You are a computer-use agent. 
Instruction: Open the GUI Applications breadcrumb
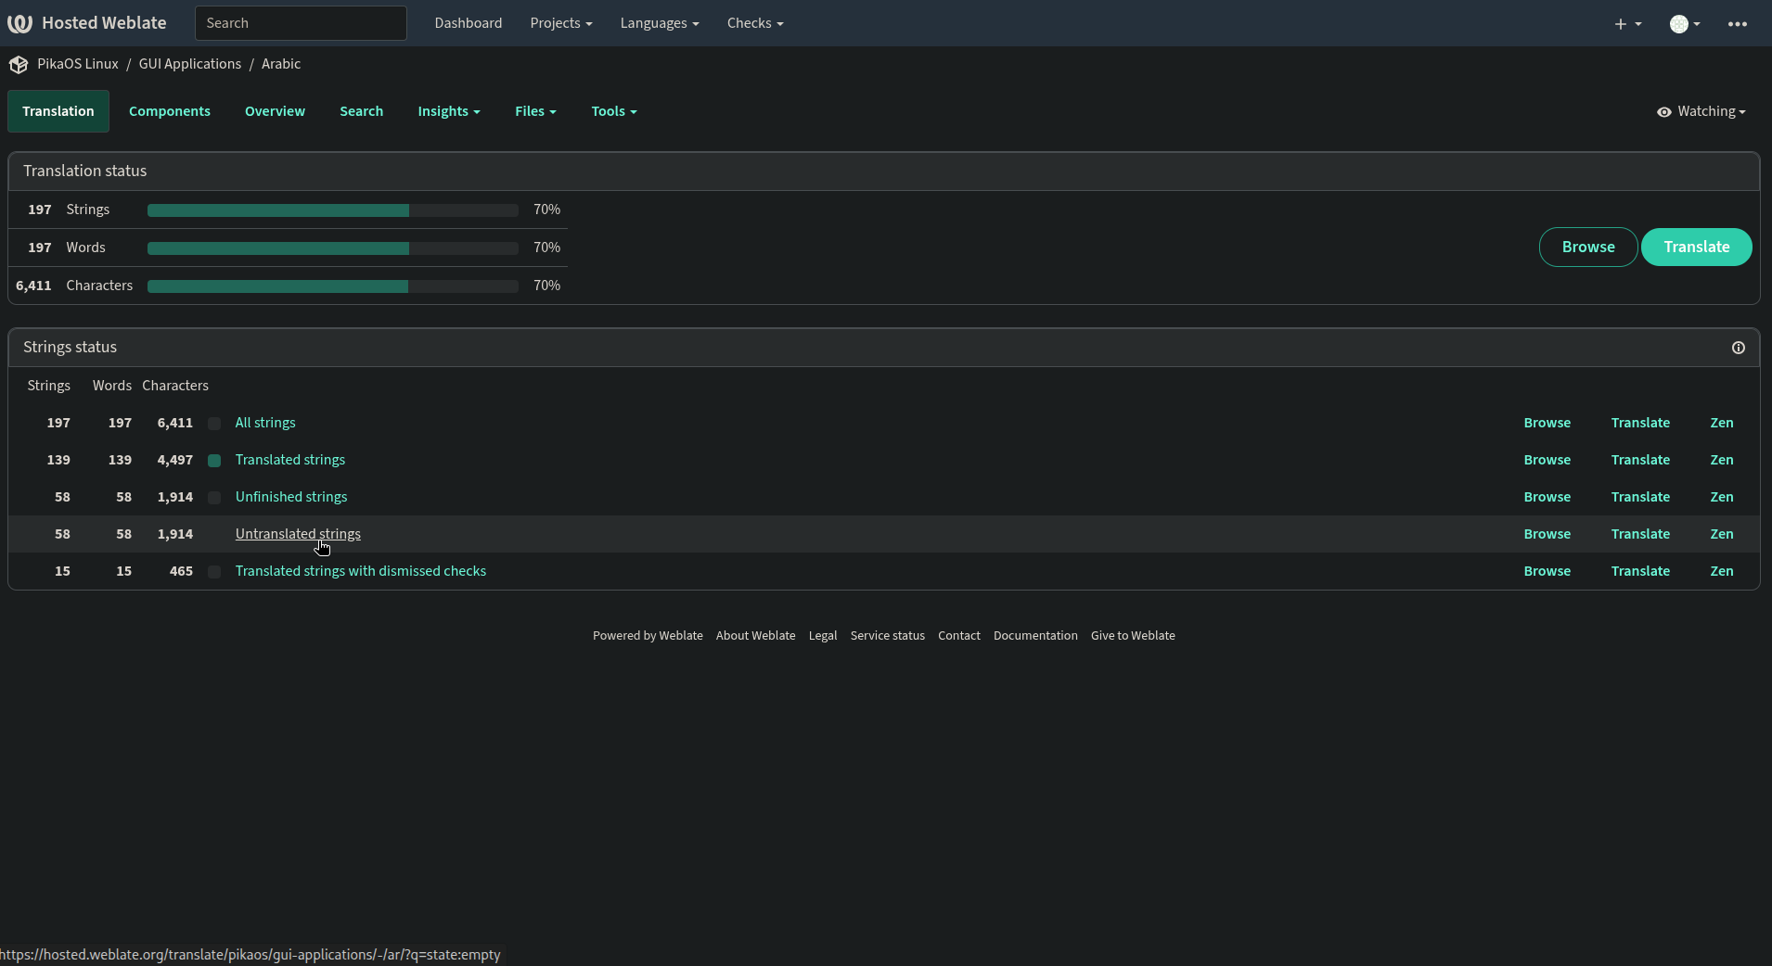(190, 64)
